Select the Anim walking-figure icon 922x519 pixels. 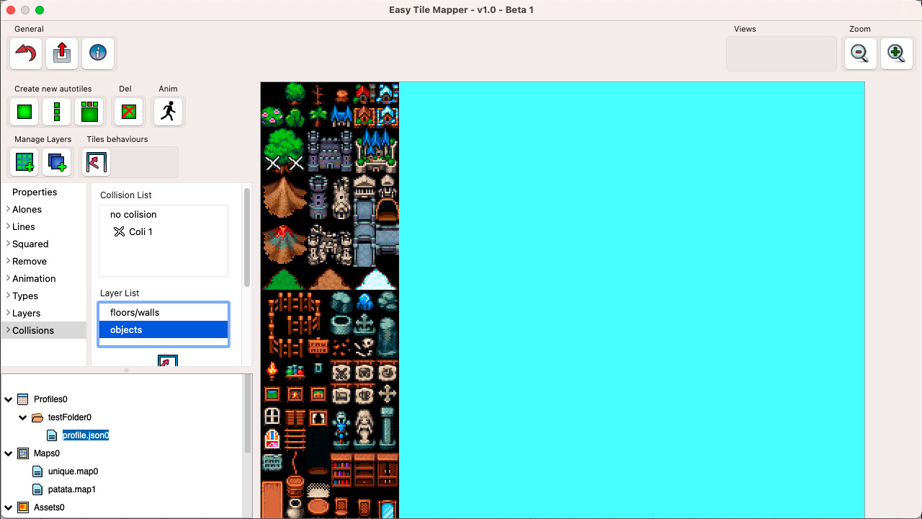(168, 112)
